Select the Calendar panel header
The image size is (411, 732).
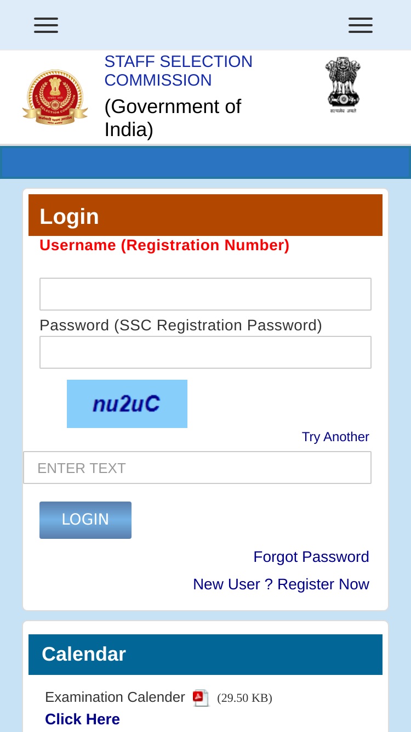(206, 655)
